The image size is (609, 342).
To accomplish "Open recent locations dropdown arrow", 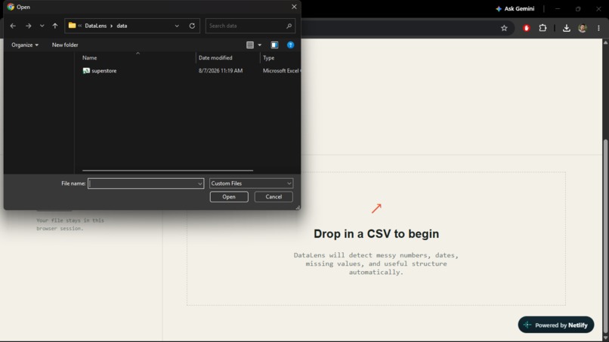I will (x=42, y=26).
